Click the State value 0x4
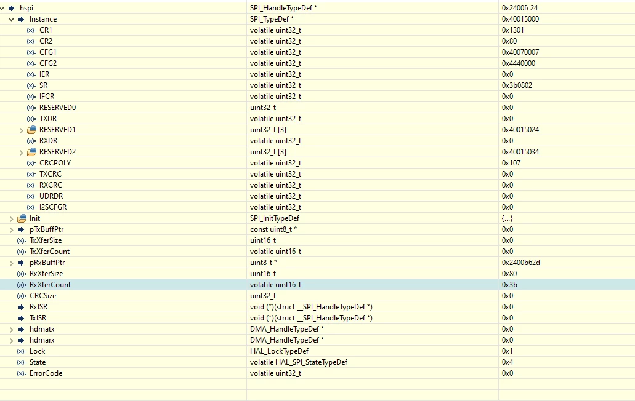The image size is (635, 401). click(x=508, y=362)
